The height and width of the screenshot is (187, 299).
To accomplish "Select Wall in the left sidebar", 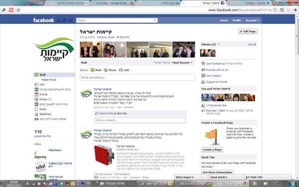I will pos(54,75).
